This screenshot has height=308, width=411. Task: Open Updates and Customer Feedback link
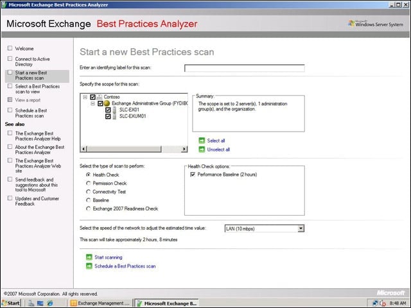pyautogui.click(x=37, y=201)
